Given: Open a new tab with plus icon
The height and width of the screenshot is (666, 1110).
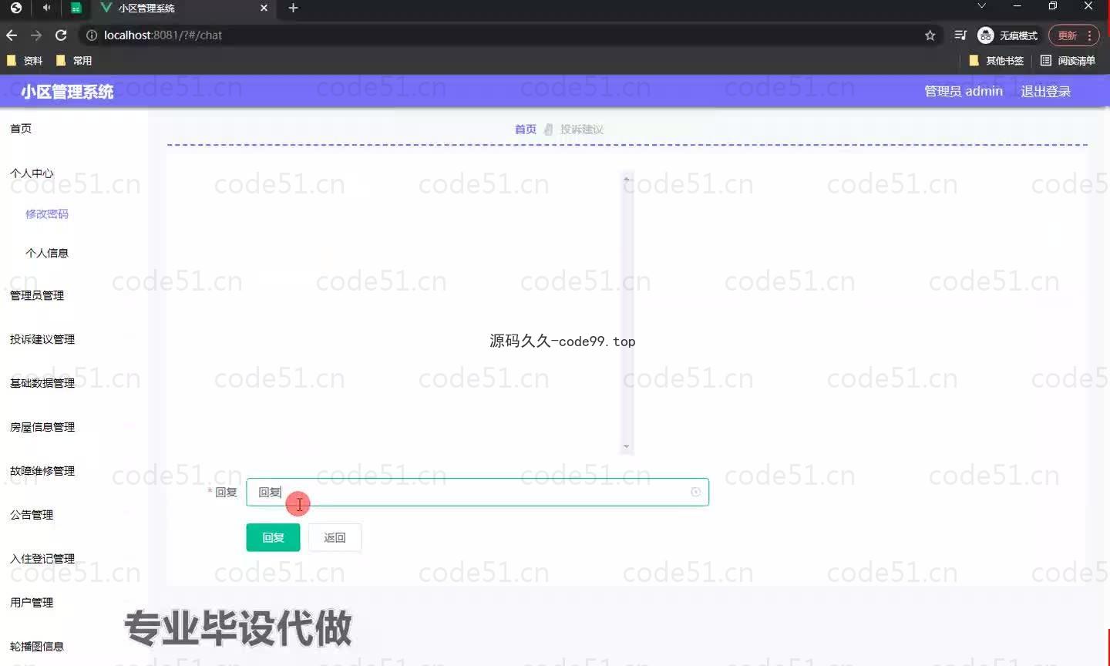Looking at the screenshot, I should pos(293,8).
